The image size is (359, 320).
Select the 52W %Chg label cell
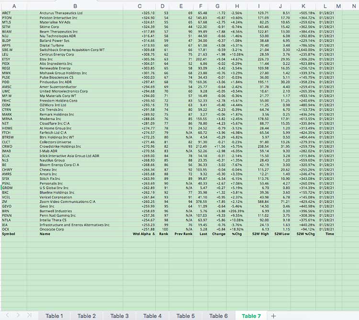tap(305, 234)
